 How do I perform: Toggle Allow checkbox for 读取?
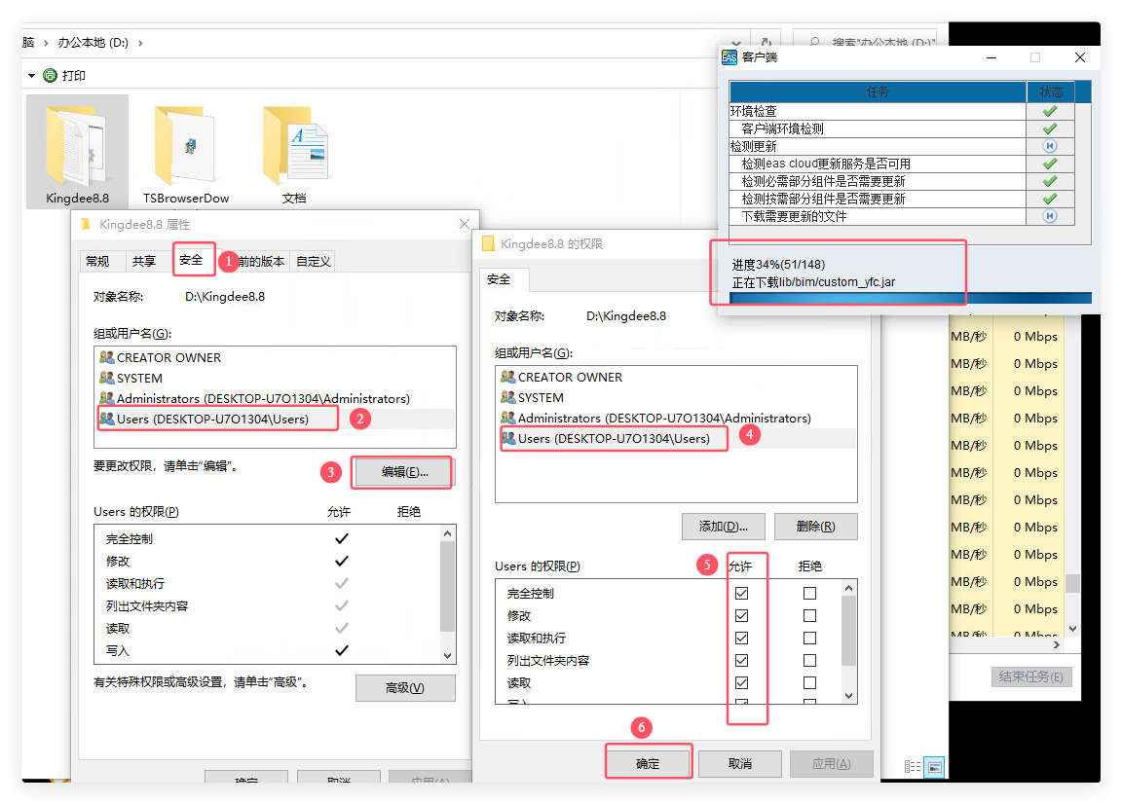pyautogui.click(x=741, y=682)
